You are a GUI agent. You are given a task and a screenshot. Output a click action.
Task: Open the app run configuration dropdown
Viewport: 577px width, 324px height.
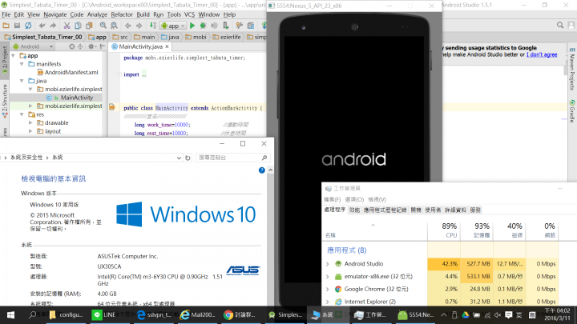coord(173,26)
